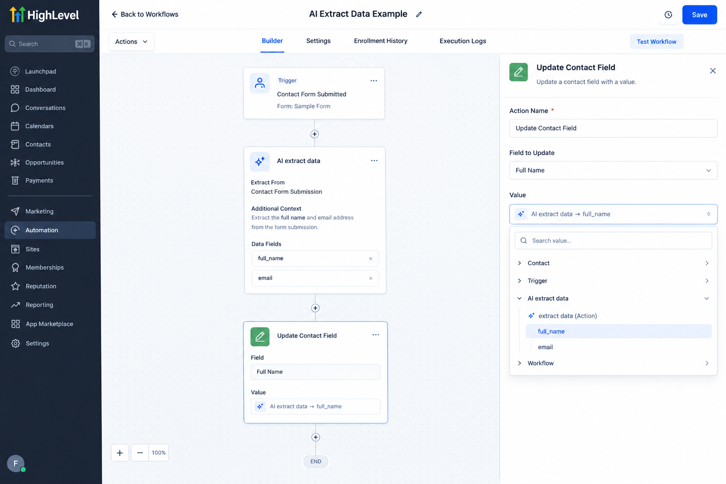The image size is (726, 484).
Task: Add a step before the END node
Action: [316, 437]
